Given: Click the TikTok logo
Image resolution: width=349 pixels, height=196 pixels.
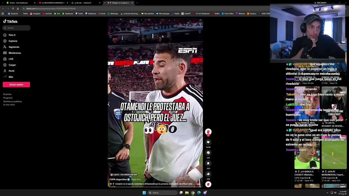Looking at the screenshot, I should click(10, 21).
